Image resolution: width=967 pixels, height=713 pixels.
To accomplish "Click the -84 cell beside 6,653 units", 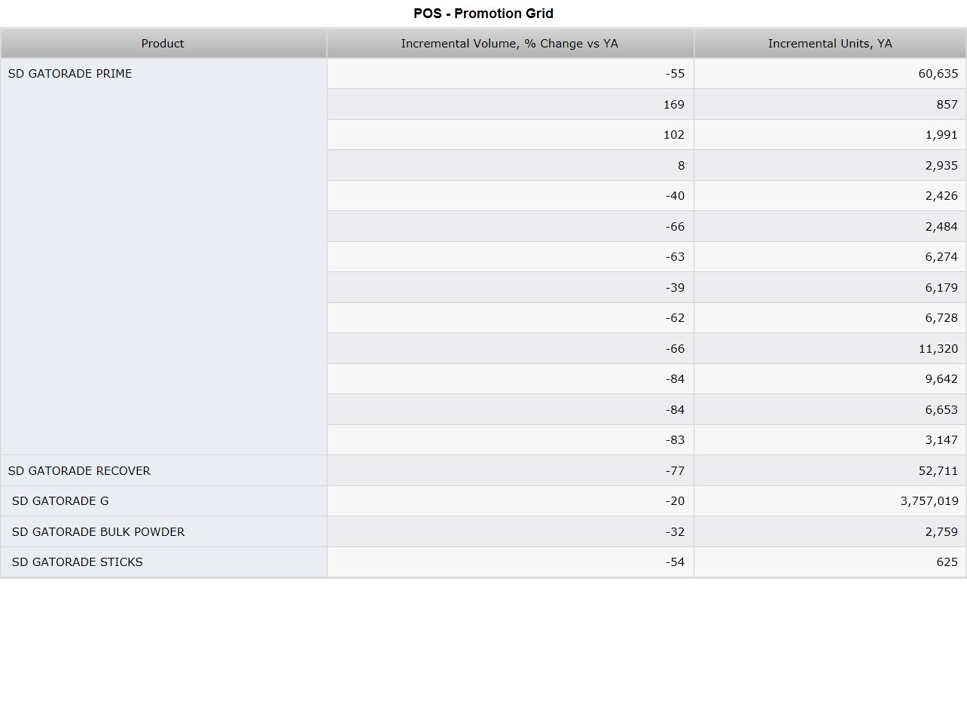I will click(510, 409).
